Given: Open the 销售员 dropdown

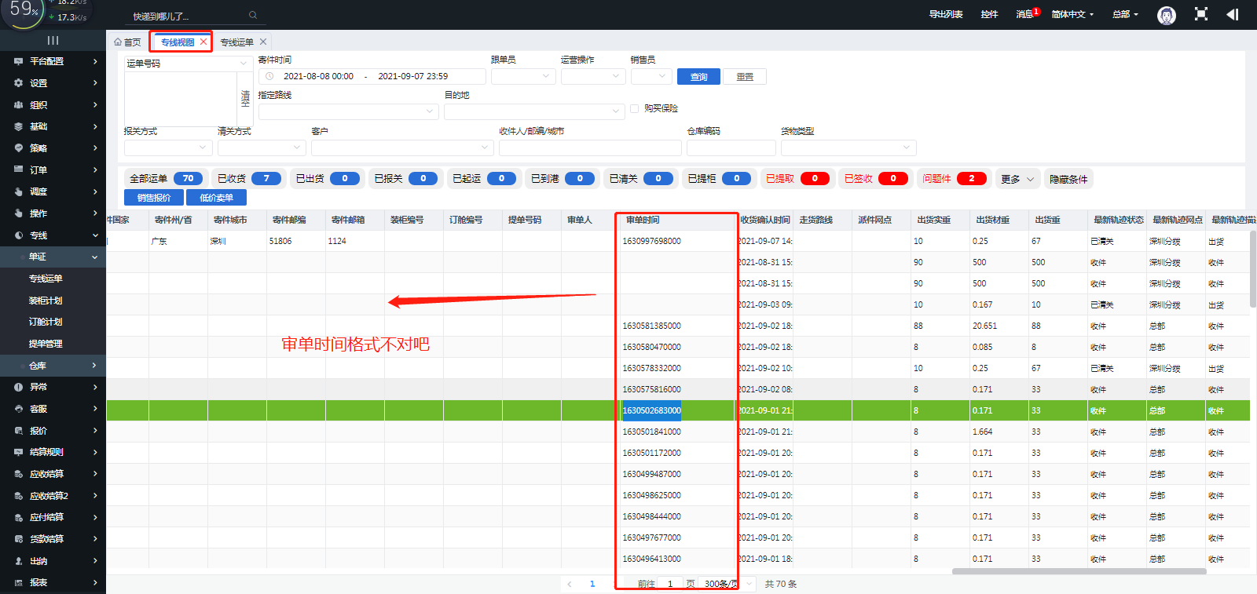Looking at the screenshot, I should (651, 76).
